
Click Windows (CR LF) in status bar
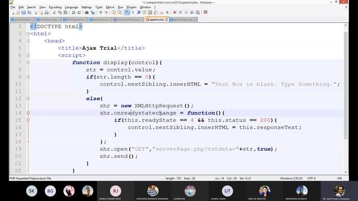[291, 179]
